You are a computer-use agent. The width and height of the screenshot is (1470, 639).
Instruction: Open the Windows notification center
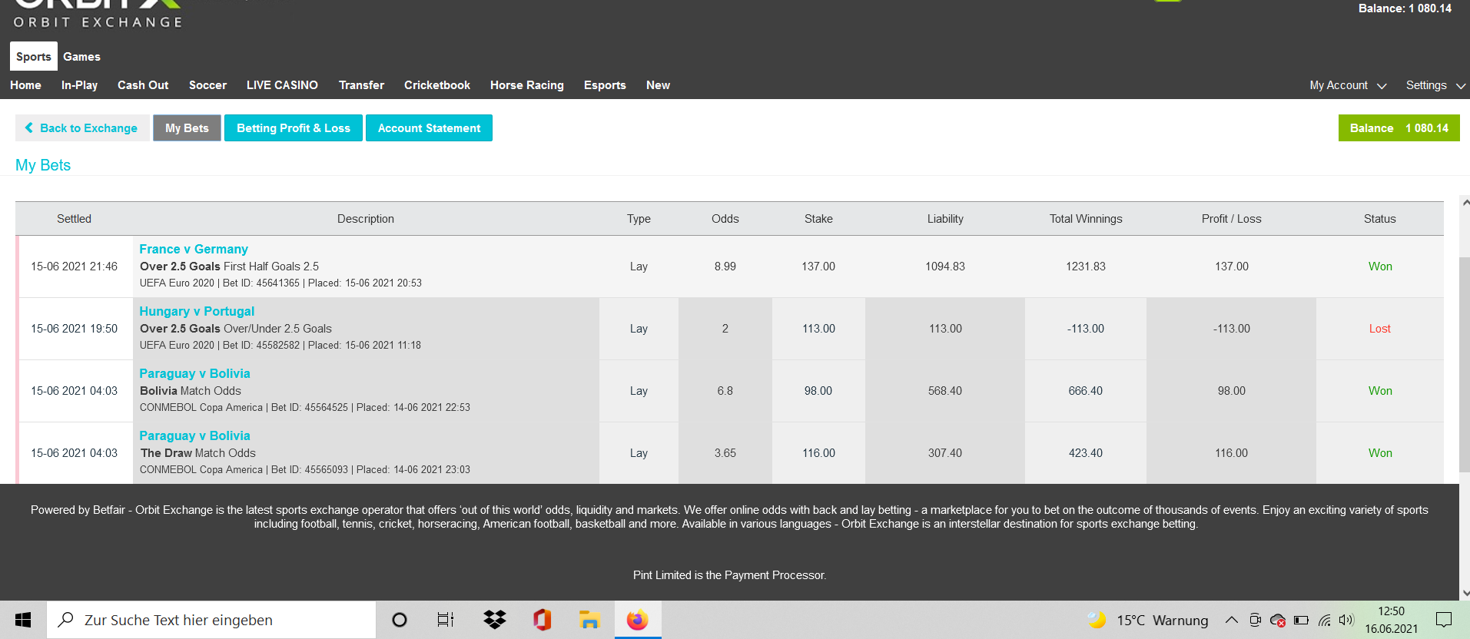[1444, 620]
